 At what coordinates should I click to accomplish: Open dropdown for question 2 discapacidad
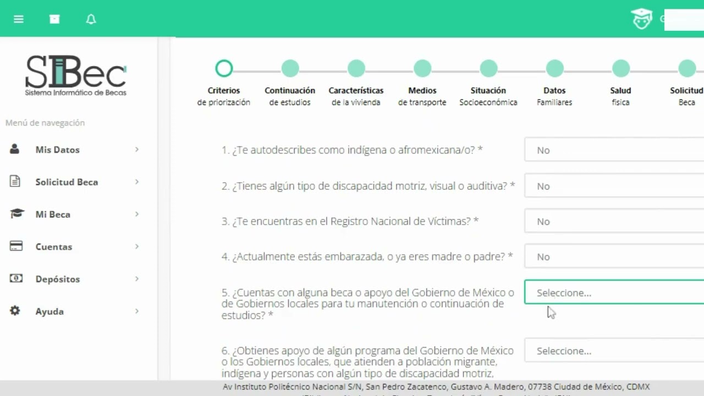pos(614,186)
